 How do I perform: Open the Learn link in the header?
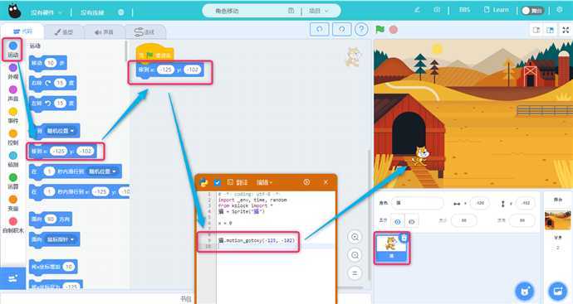497,10
